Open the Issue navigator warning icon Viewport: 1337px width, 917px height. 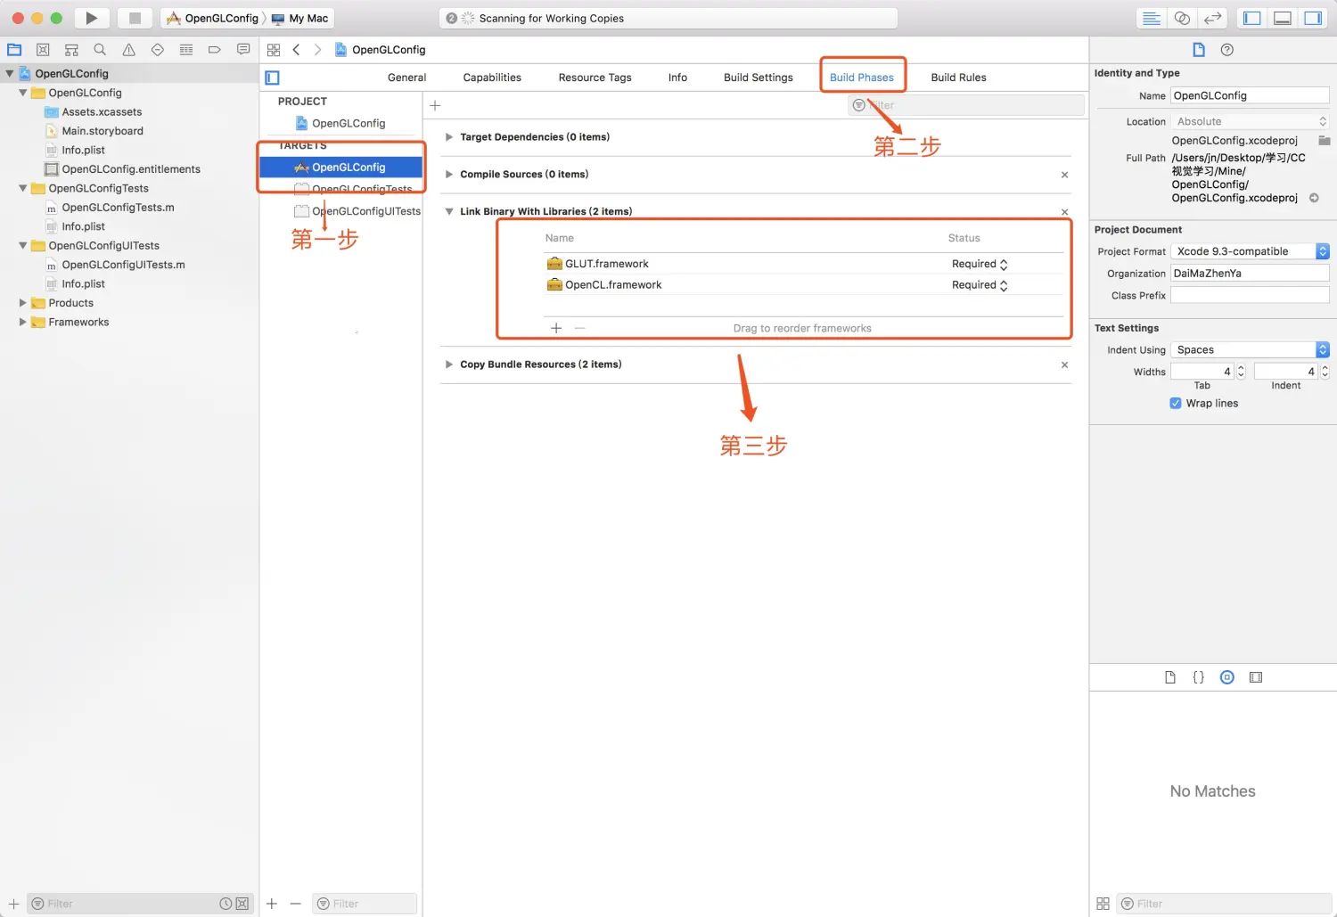[x=128, y=50]
